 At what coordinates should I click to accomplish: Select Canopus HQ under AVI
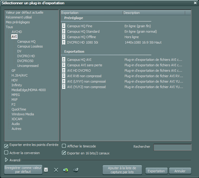[26, 41]
